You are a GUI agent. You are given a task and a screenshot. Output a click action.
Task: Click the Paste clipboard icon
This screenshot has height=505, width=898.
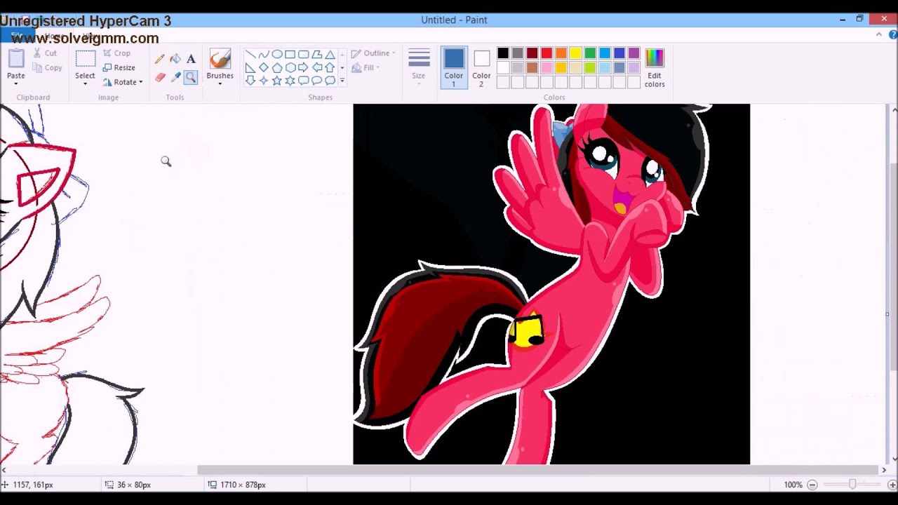click(15, 59)
